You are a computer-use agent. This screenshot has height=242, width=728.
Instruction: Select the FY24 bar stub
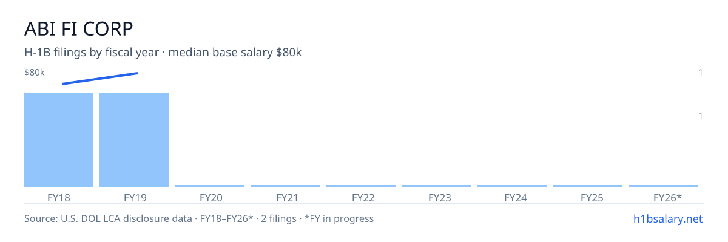(x=512, y=186)
